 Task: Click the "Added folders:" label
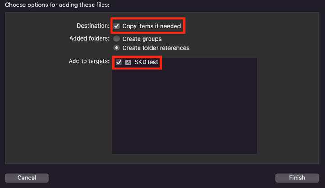click(x=89, y=39)
